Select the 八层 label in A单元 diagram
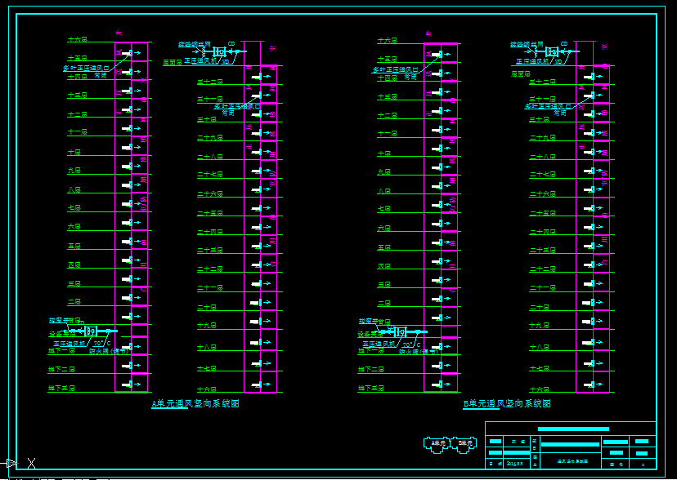Viewport: 677px width, 480px height. tap(74, 189)
